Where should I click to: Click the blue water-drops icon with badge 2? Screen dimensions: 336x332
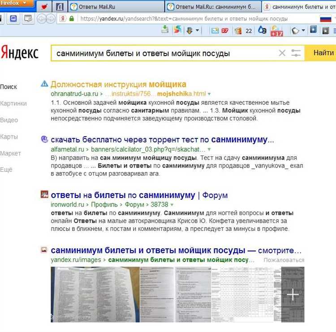262,30
